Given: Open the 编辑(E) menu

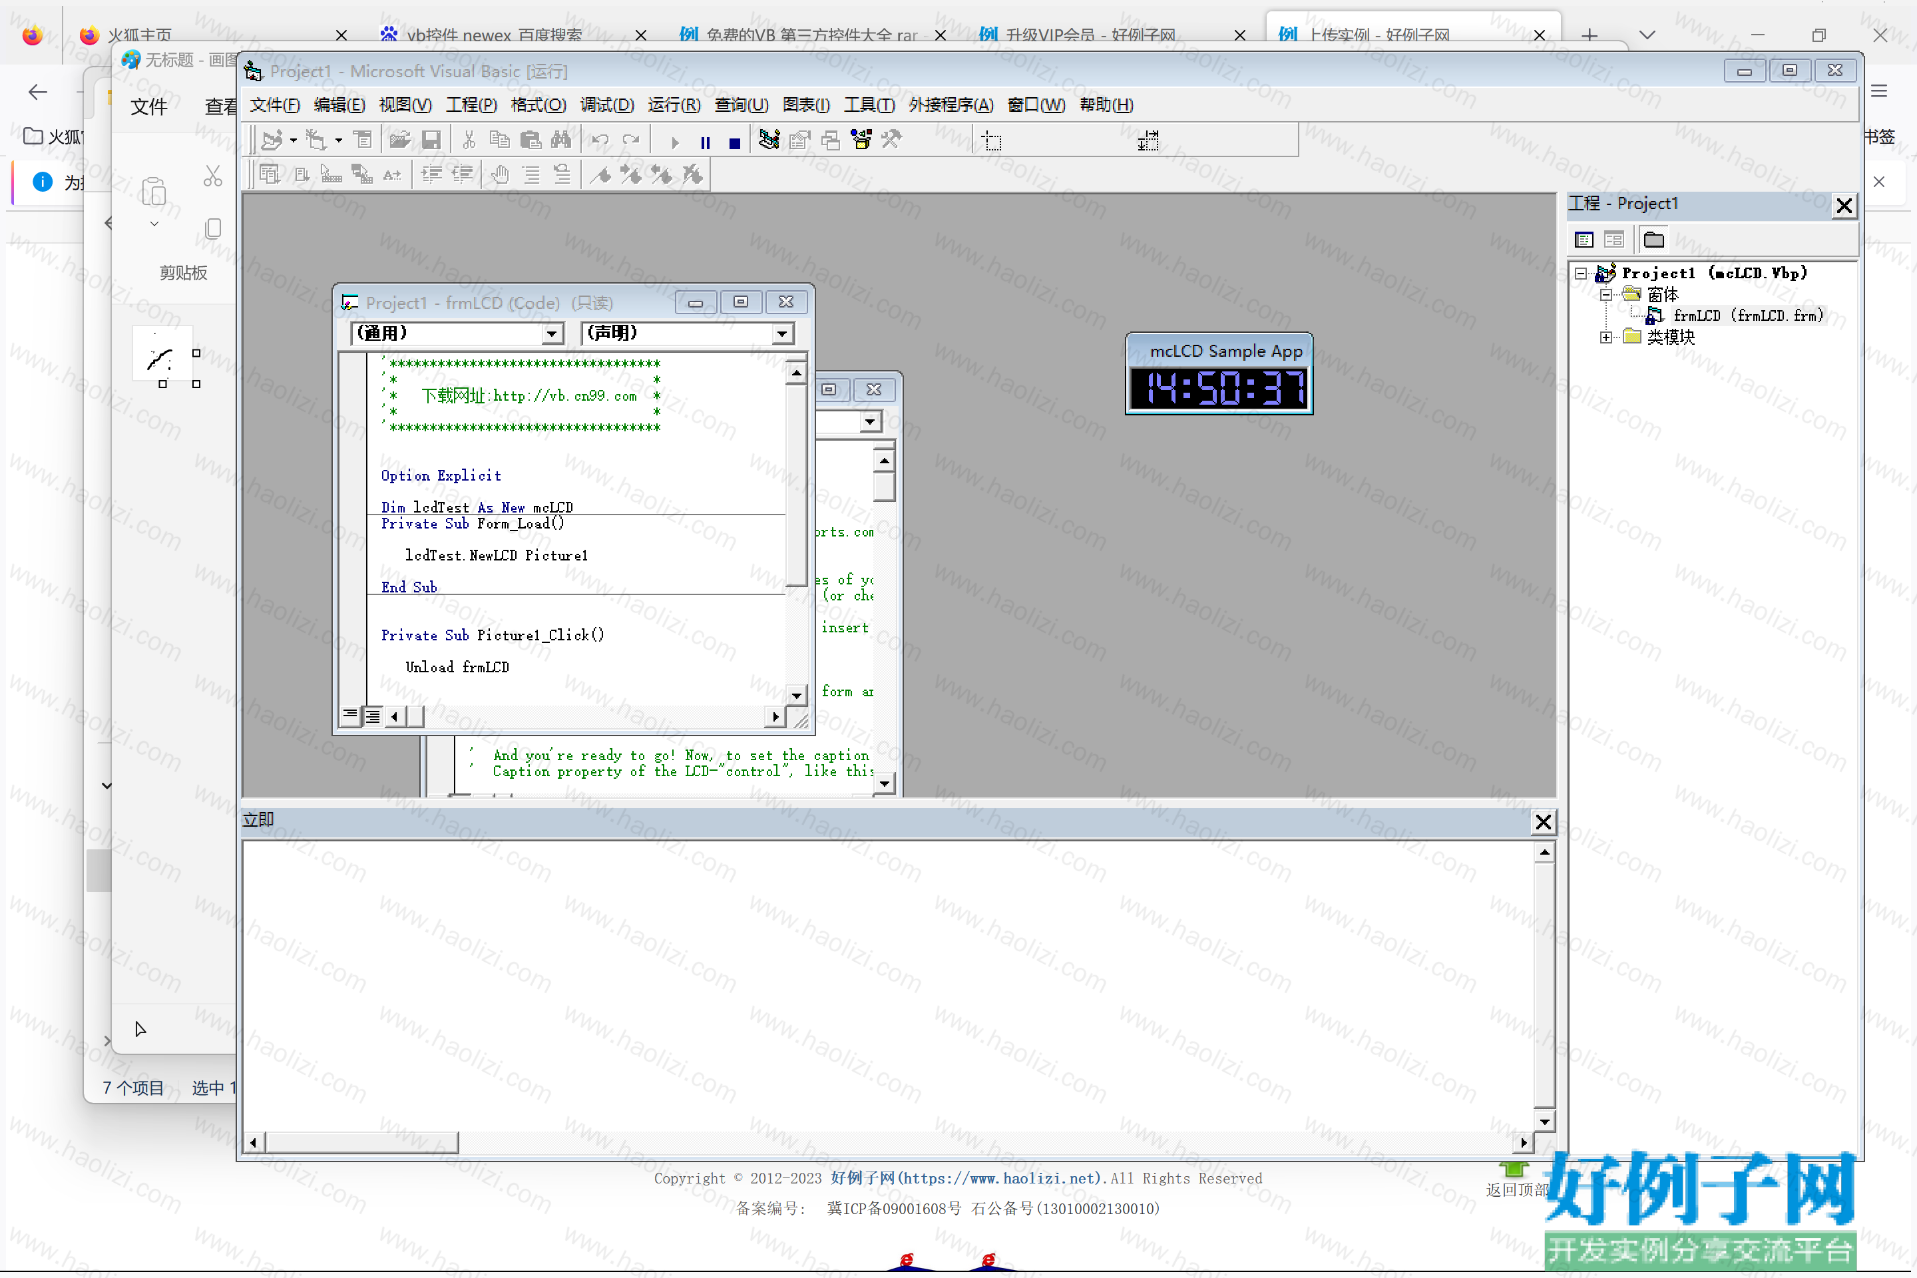Looking at the screenshot, I should (x=340, y=105).
